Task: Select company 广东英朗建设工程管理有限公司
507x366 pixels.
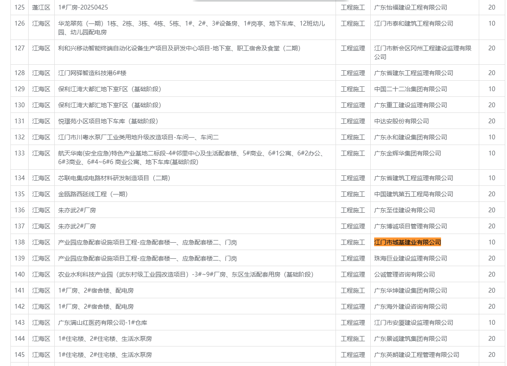Action: (x=417, y=355)
